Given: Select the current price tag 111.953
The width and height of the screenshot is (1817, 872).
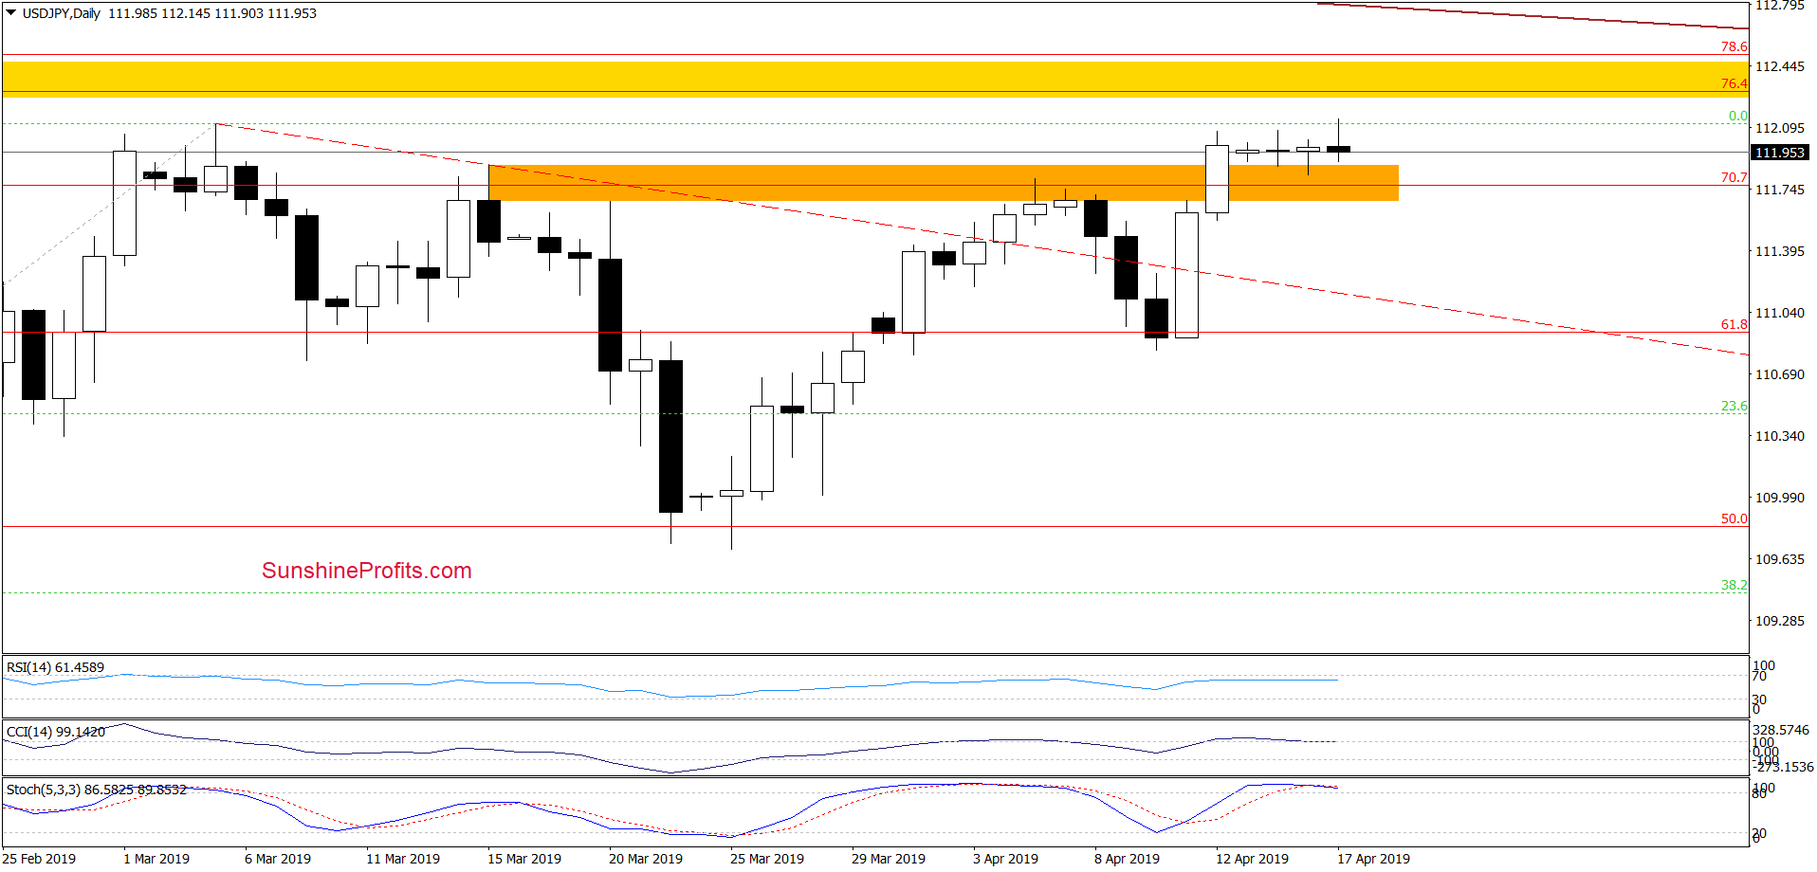Looking at the screenshot, I should coord(1779,153).
